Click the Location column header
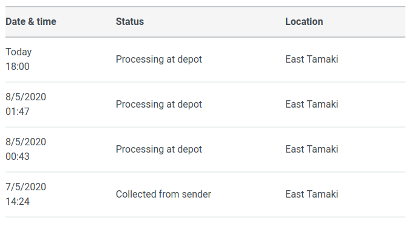The height and width of the screenshot is (231, 406). (x=304, y=21)
